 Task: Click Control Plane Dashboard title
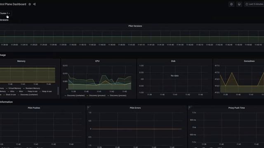(x=13, y=4)
